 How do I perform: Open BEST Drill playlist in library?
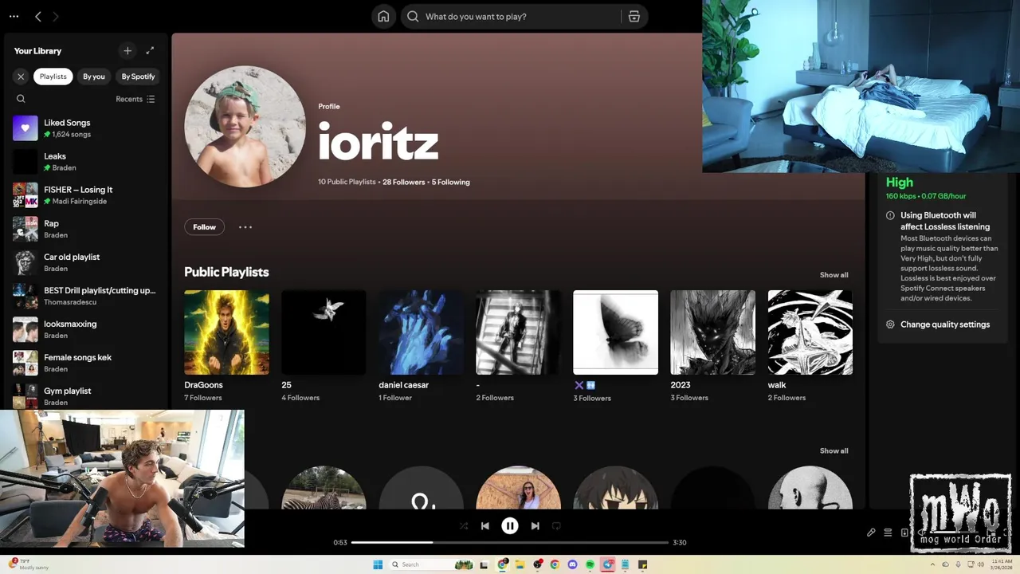[x=85, y=296]
